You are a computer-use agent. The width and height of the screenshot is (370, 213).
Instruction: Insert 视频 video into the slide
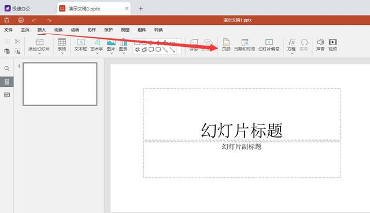333,45
